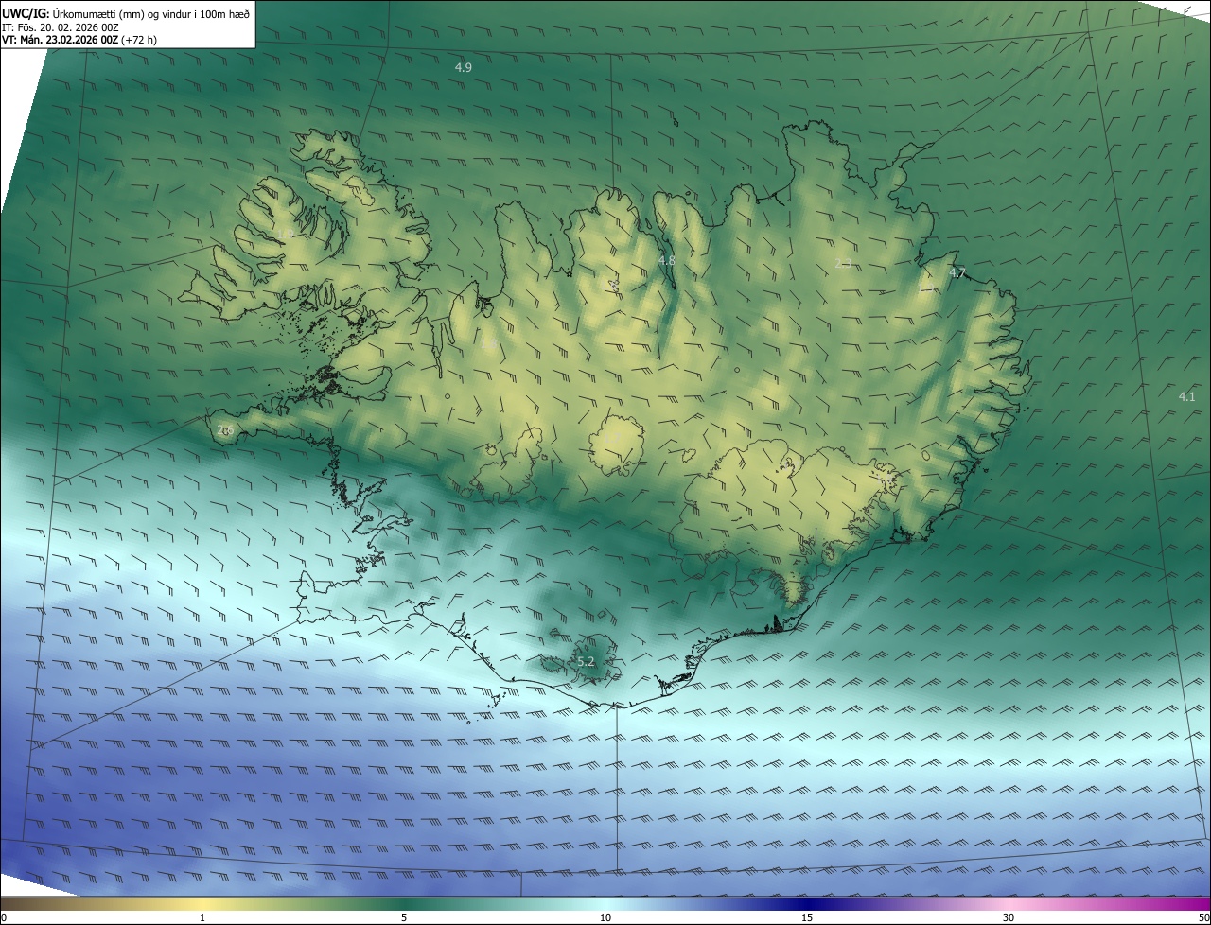
Task: Click the 4.7 value label on the map
Action: pyautogui.click(x=957, y=273)
